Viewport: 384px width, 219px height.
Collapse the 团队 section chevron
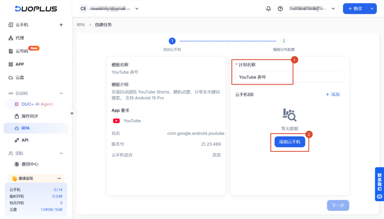click(x=61, y=153)
